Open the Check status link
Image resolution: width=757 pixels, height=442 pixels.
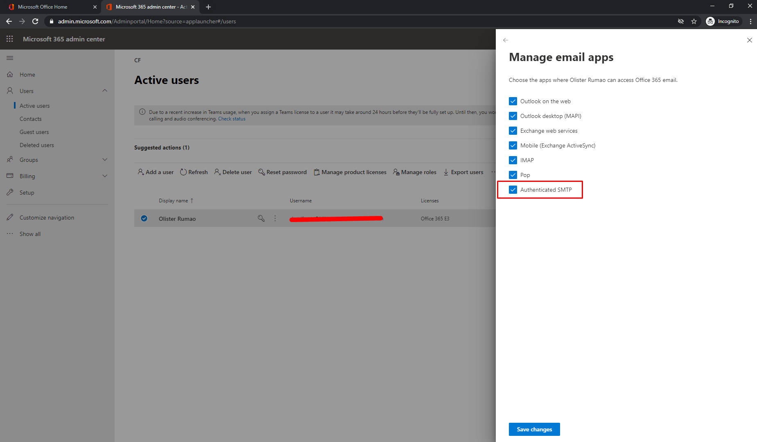pyautogui.click(x=232, y=119)
